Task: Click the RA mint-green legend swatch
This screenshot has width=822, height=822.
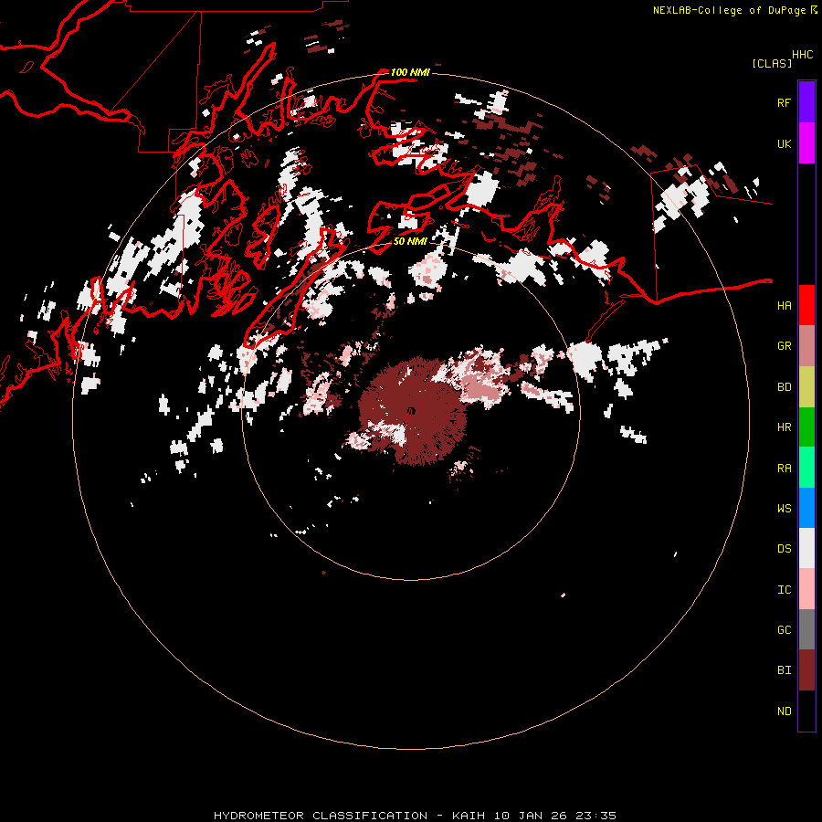Action: [806, 468]
